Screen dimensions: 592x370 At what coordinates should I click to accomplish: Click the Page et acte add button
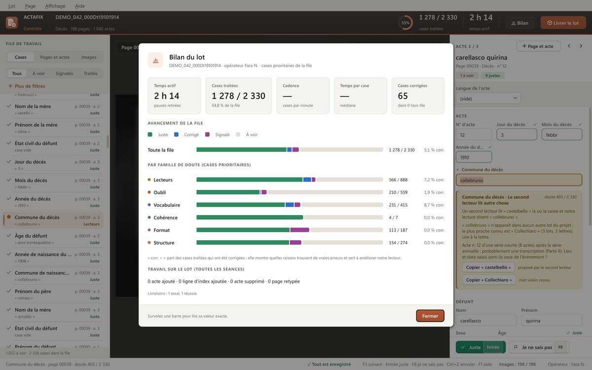[538, 46]
